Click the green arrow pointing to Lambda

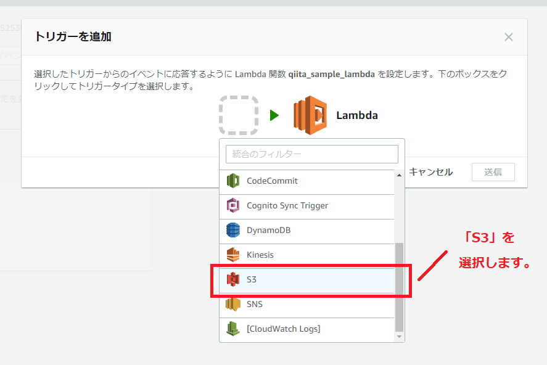click(274, 115)
